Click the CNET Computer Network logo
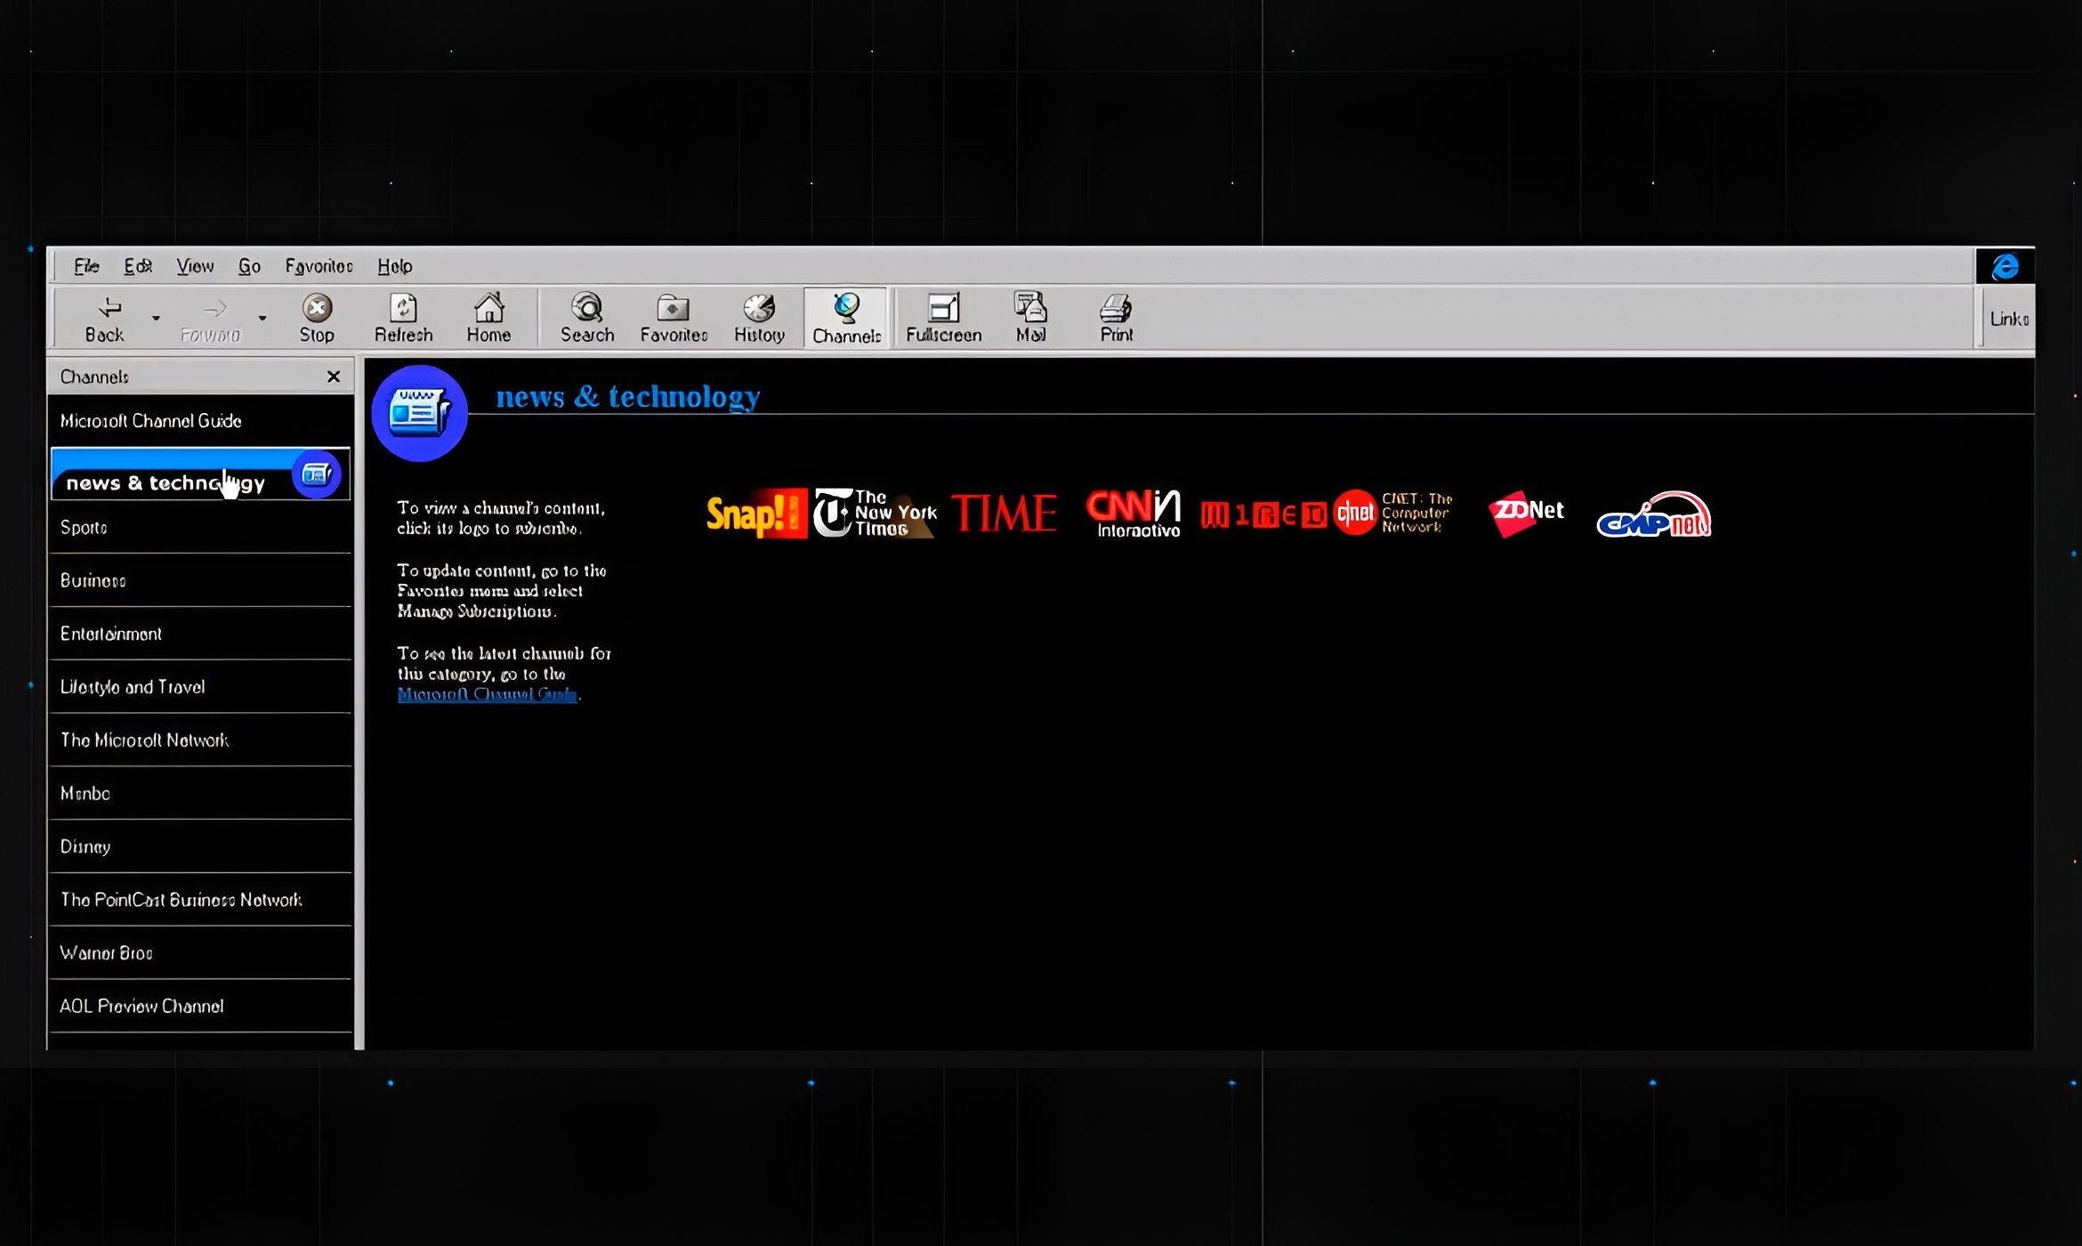Image resolution: width=2082 pixels, height=1246 pixels. [1393, 513]
